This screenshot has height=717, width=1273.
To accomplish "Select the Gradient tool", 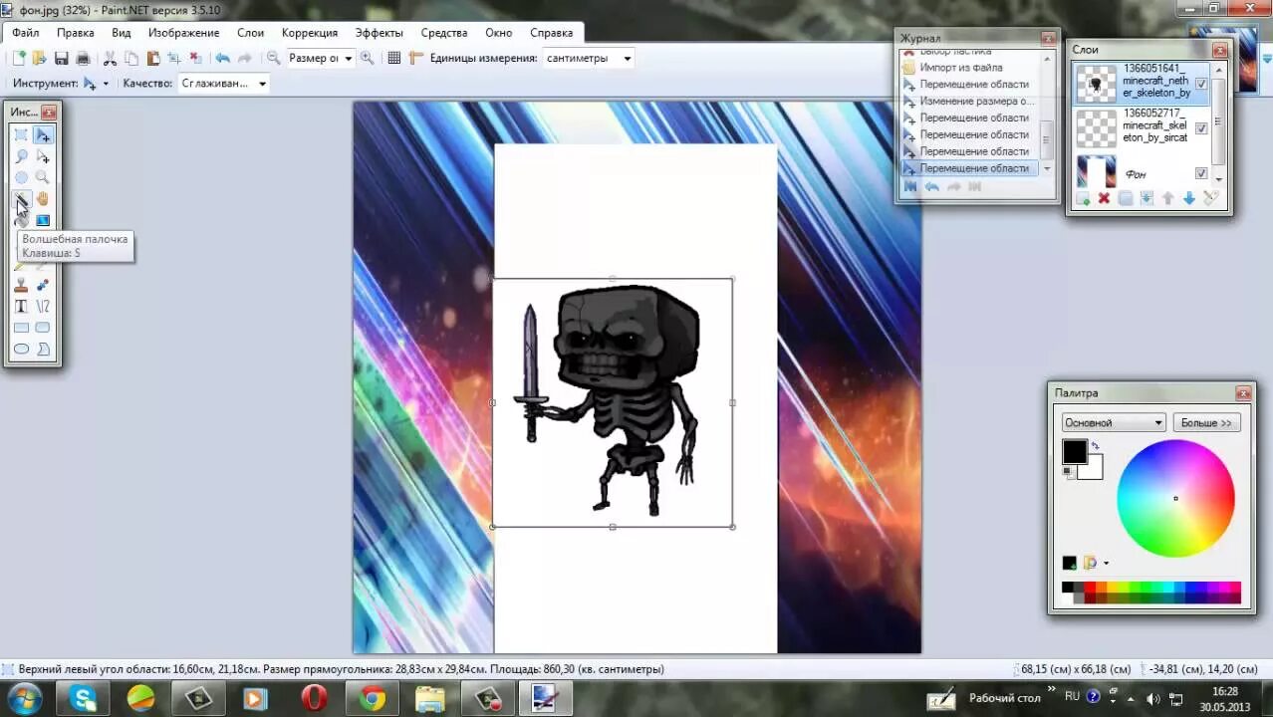I will (43, 220).
